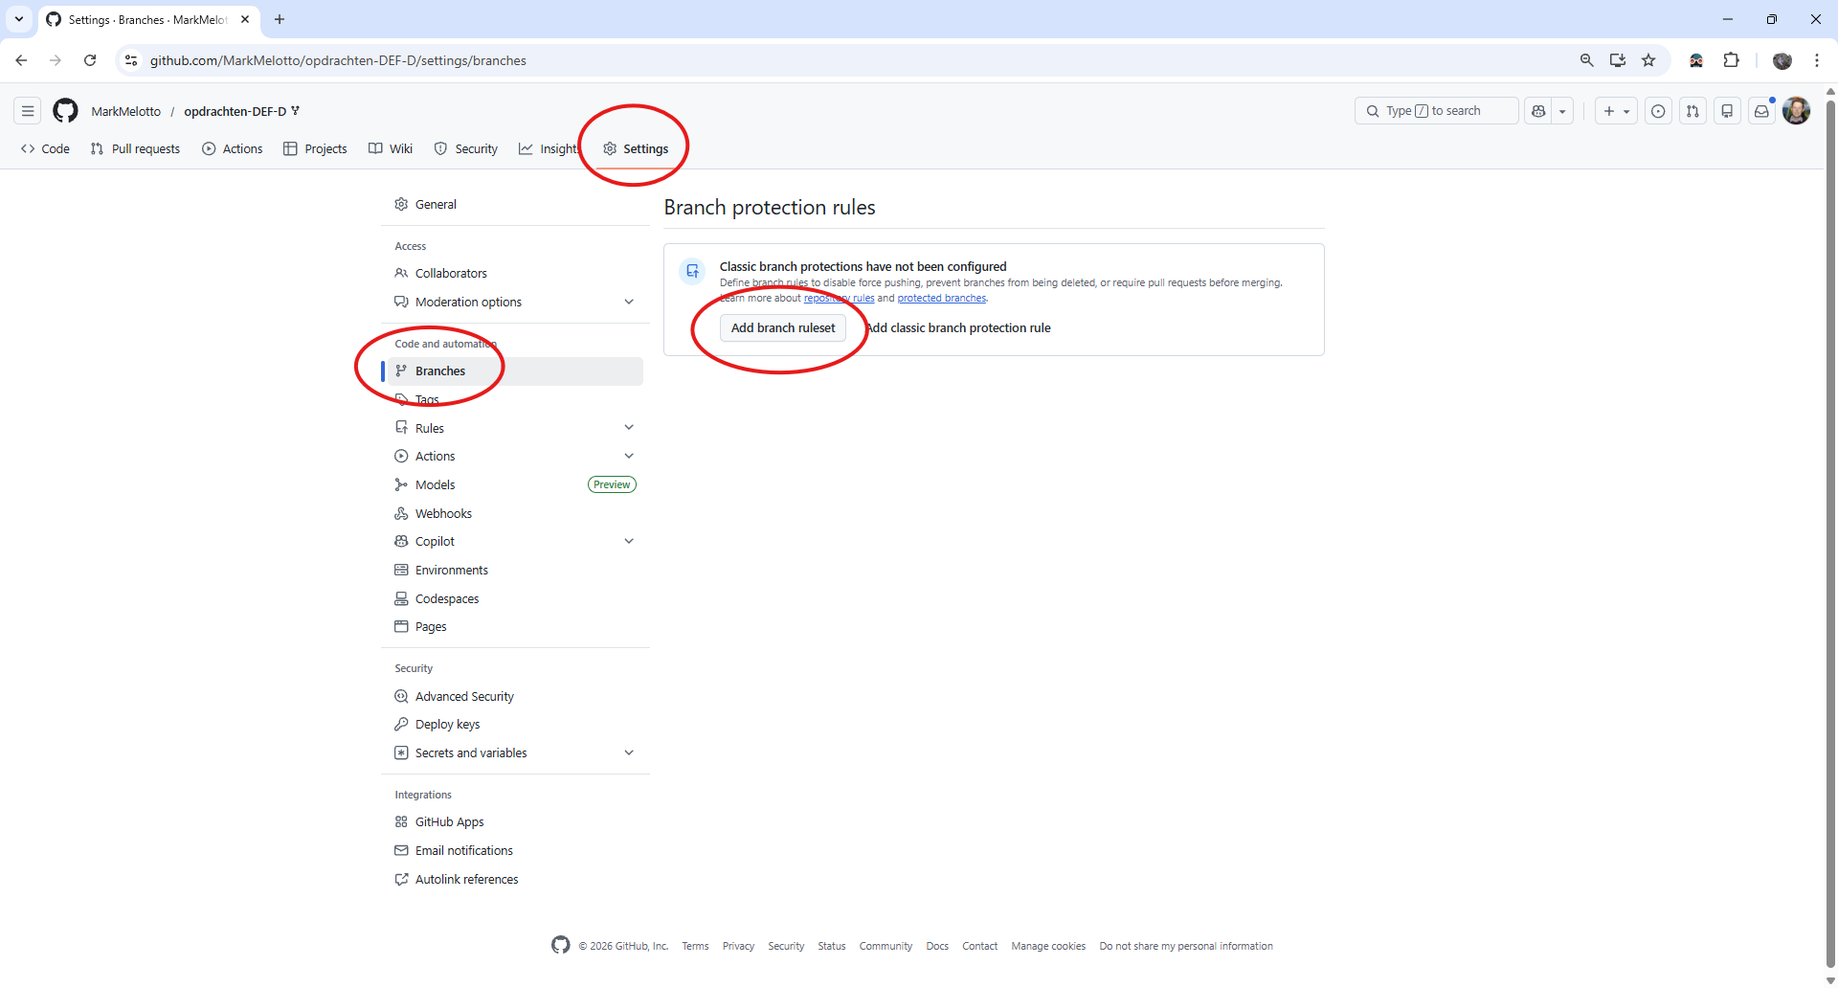Open the user avatar menu
The image size is (1838, 988).
click(x=1796, y=111)
